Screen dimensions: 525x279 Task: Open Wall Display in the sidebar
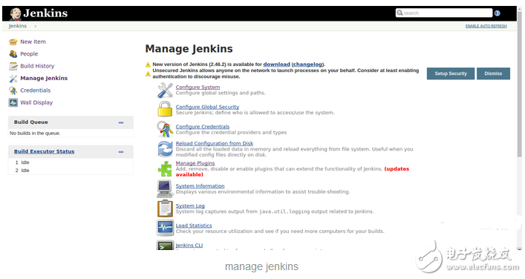click(x=36, y=102)
